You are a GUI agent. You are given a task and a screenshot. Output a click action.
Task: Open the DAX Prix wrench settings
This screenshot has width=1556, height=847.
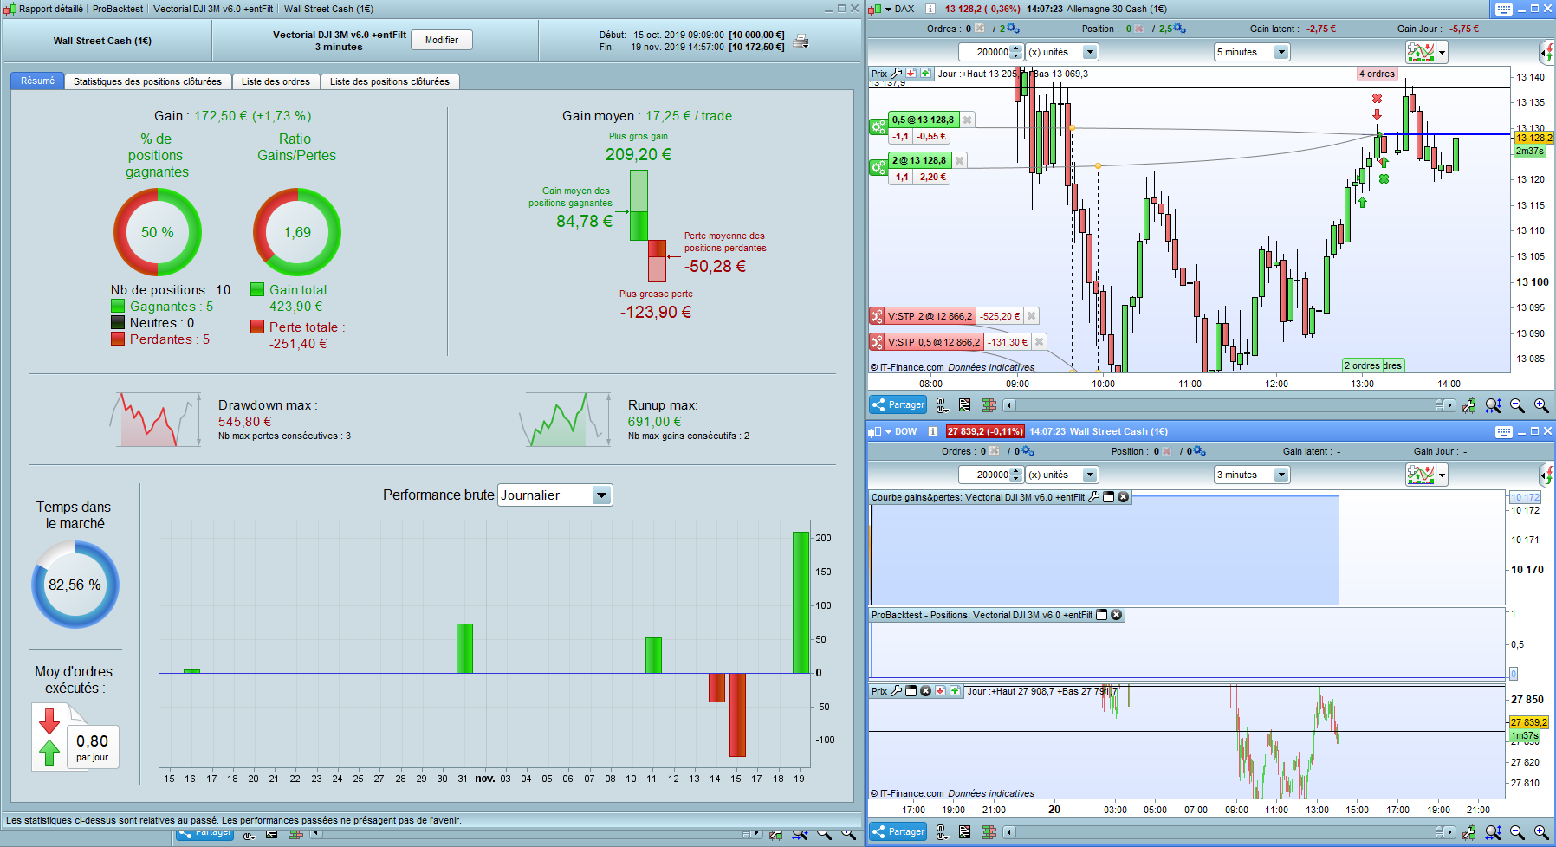click(897, 74)
